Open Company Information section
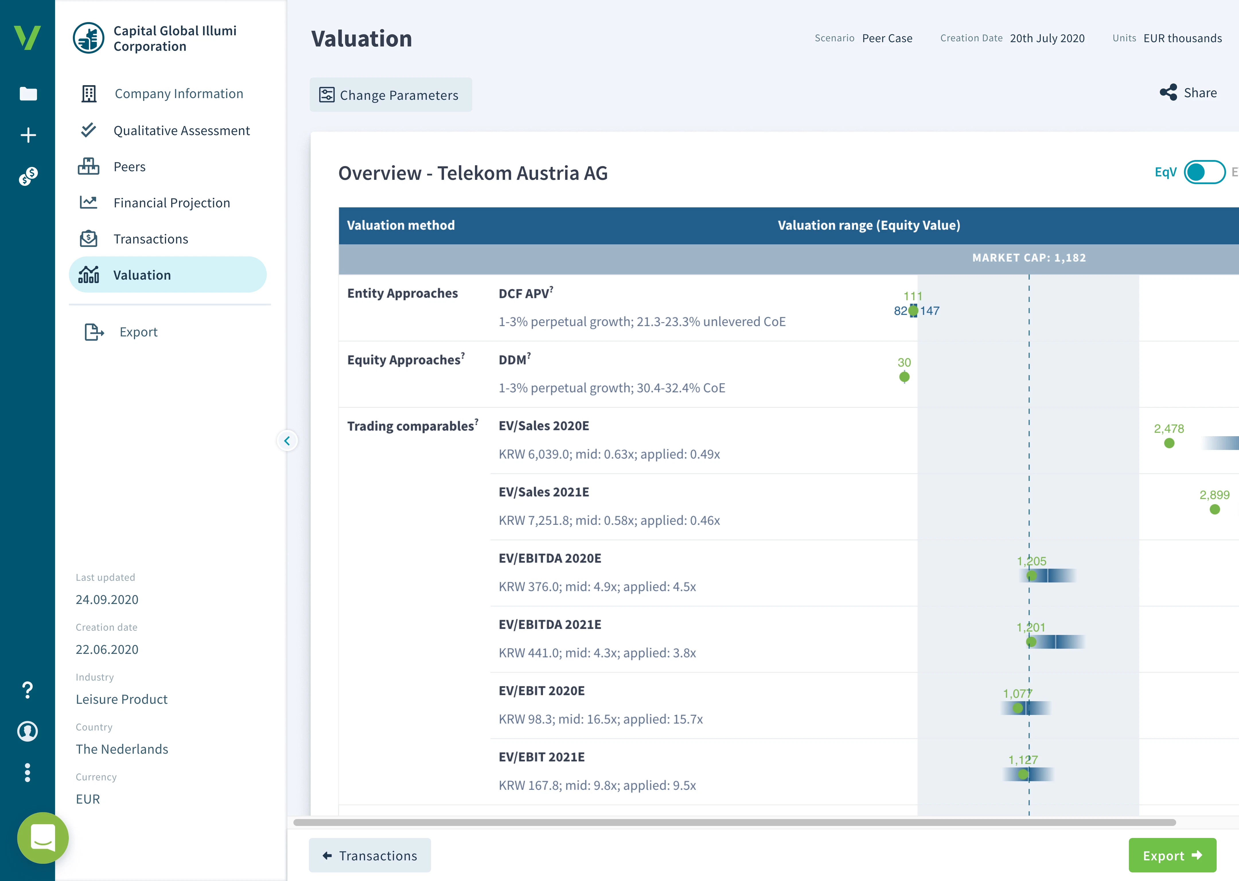Image resolution: width=1239 pixels, height=881 pixels. click(x=178, y=94)
